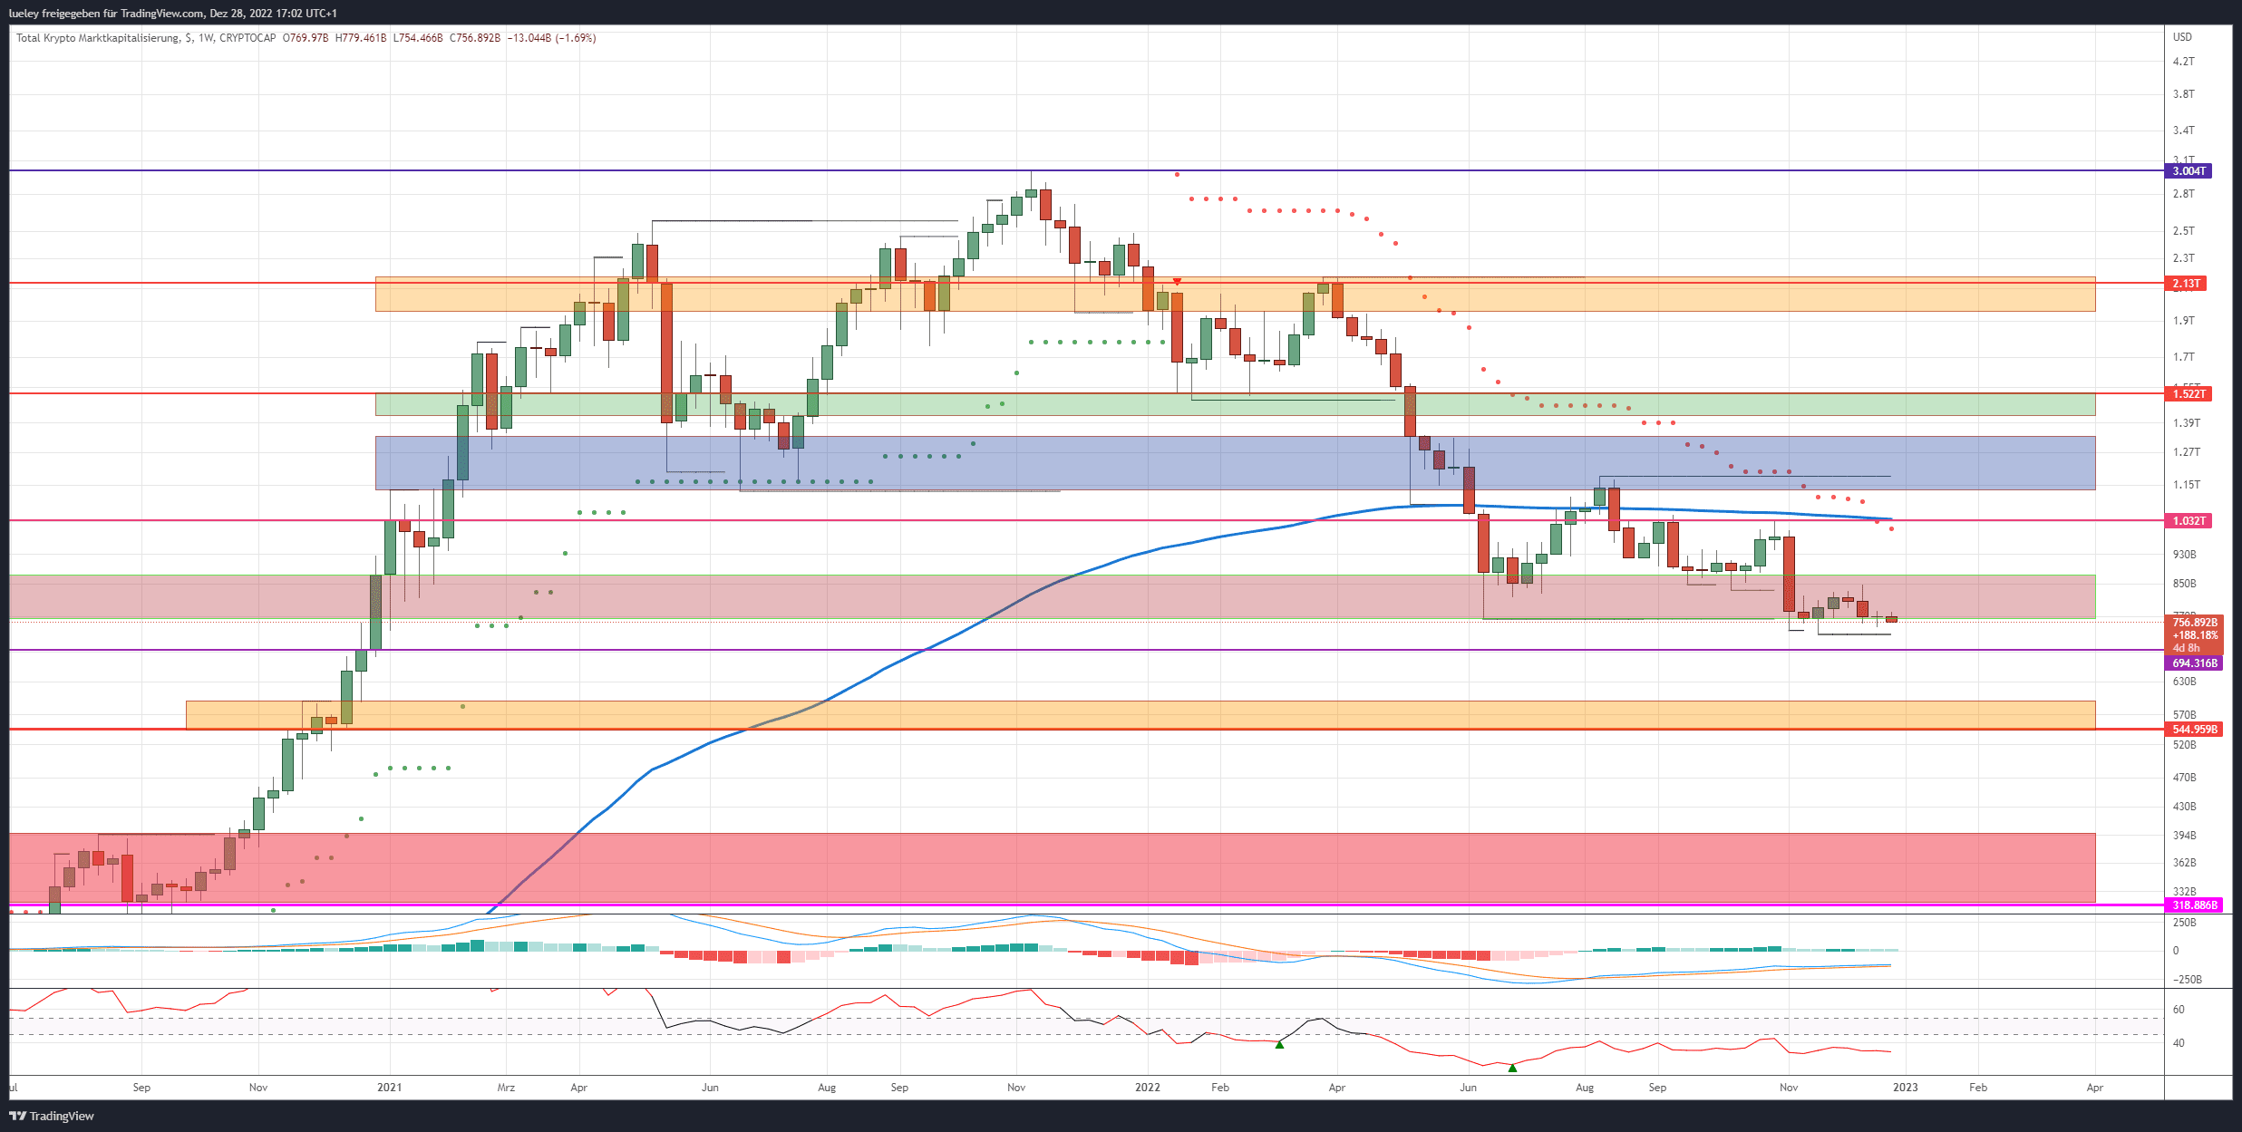2242x1132 pixels.
Task: Click the green triangle marker left of Apr 2022 on RSI
Action: [1279, 1045]
